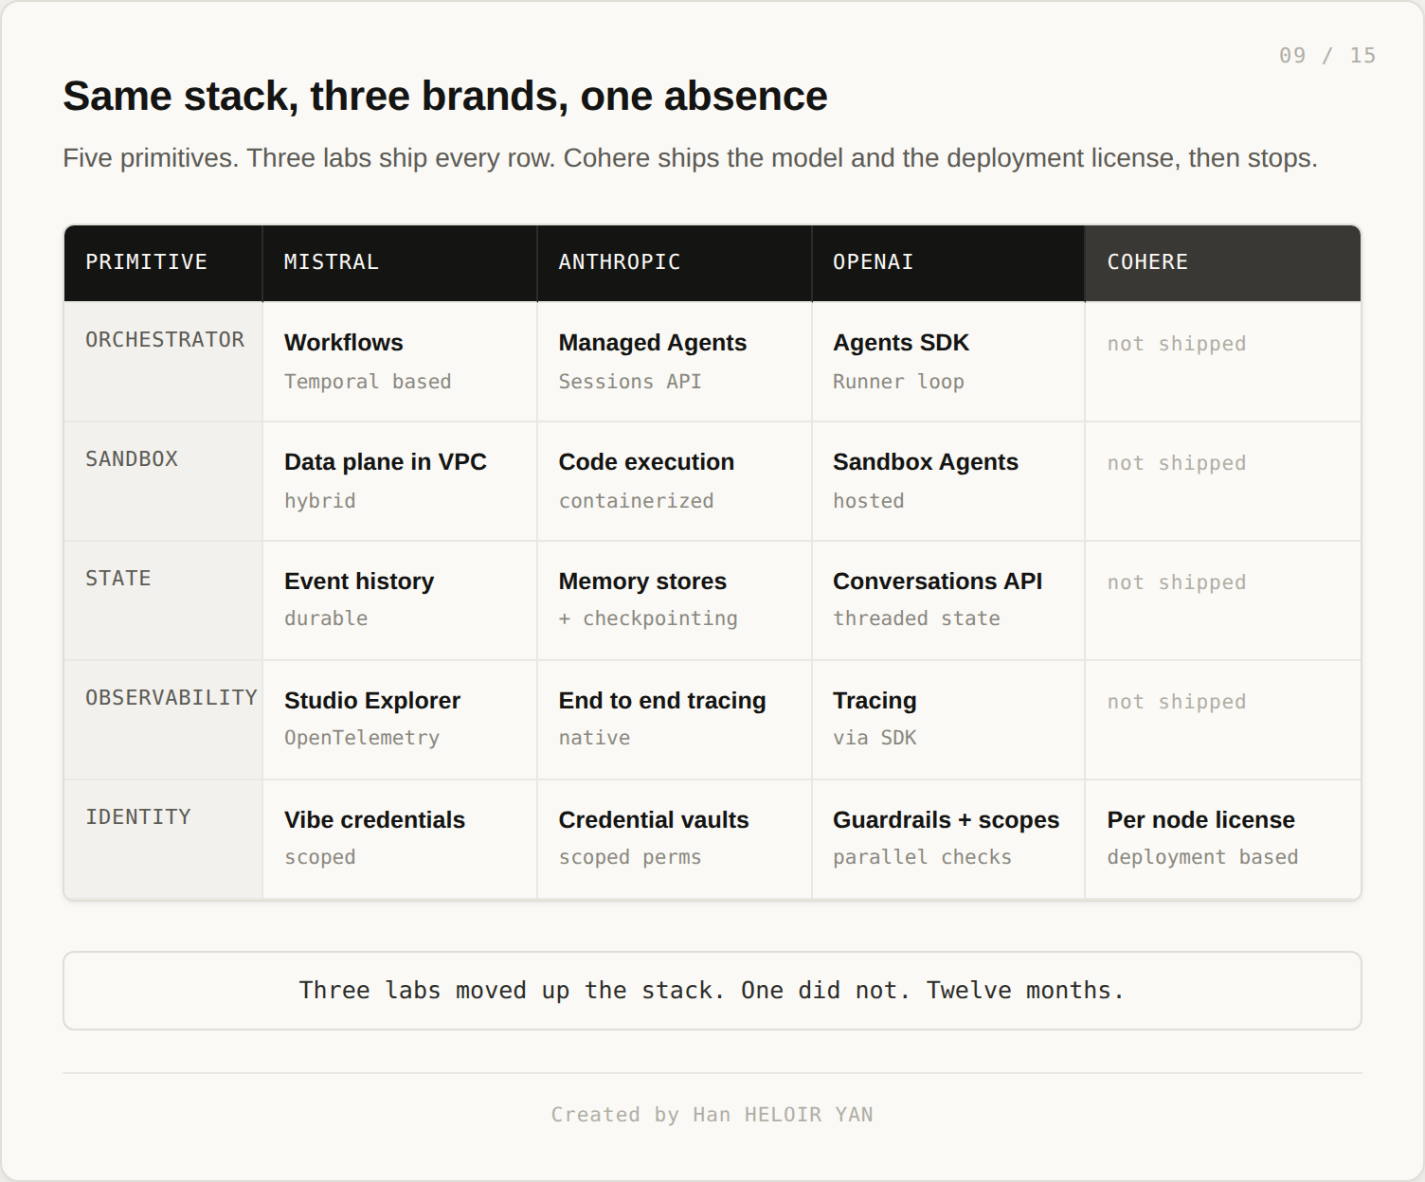1425x1182 pixels.
Task: Click the slide title 'Same stack, three brands, one absence'
Action: pos(445,97)
